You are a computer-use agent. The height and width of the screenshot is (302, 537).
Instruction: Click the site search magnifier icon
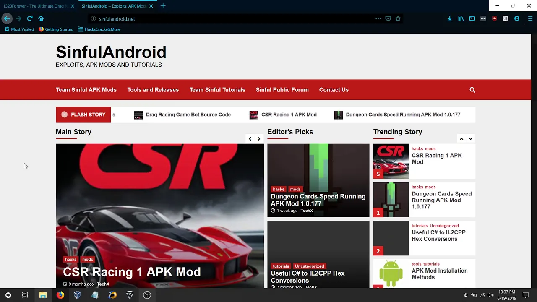click(472, 90)
